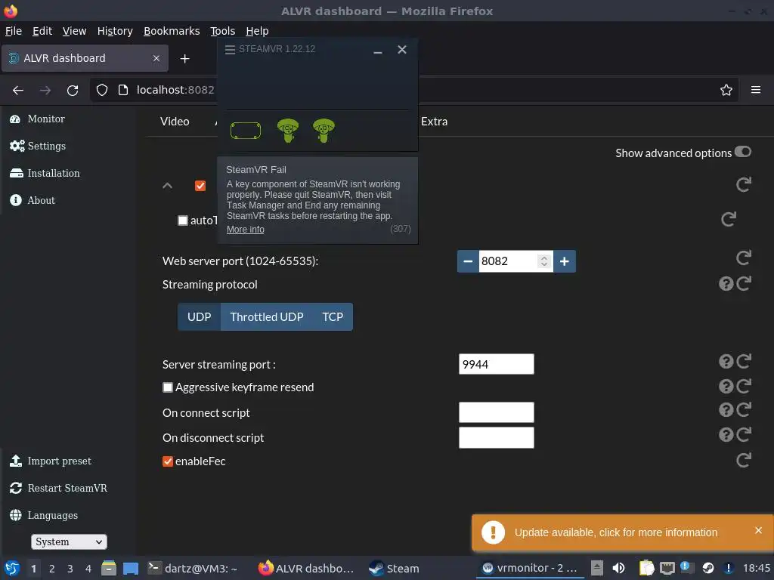Screen dimensions: 774x580
Task: Collapse the section with the up chevron
Action: [x=167, y=186]
